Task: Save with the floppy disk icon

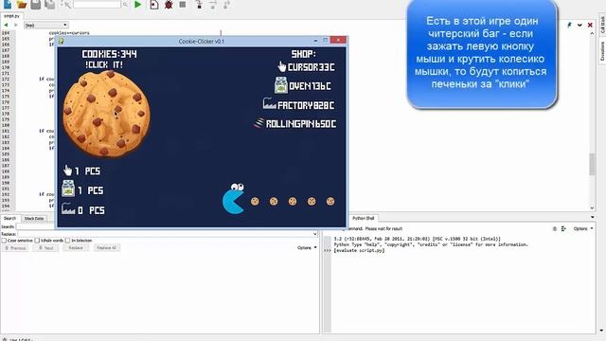Action: point(36,4)
